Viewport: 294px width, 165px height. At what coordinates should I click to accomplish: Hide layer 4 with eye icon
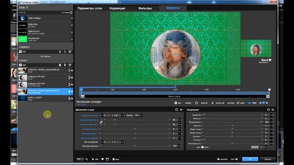tap(72, 92)
